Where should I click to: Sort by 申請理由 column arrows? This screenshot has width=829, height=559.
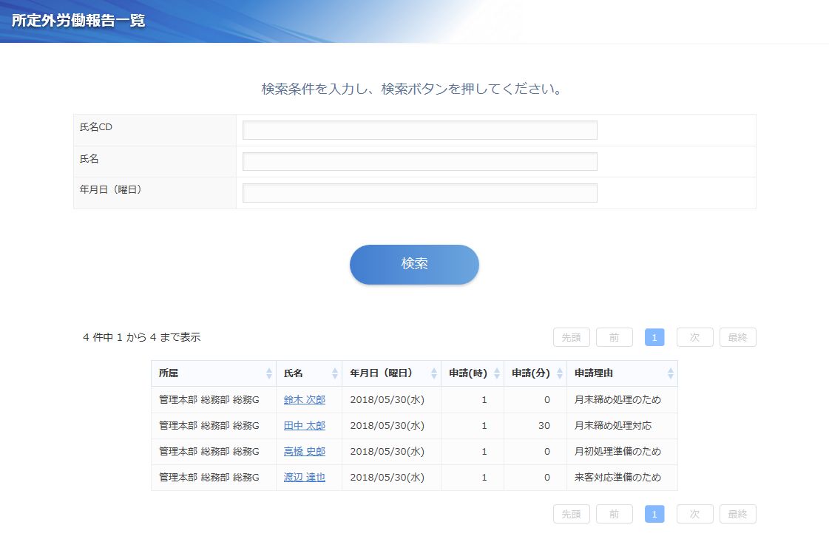(x=670, y=374)
